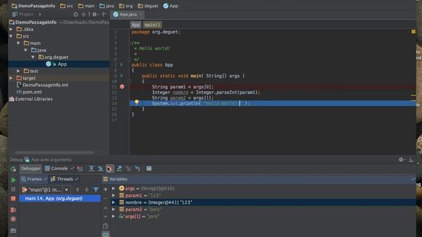Select the App.java editor tab
This screenshot has height=237, width=422.
128,14
